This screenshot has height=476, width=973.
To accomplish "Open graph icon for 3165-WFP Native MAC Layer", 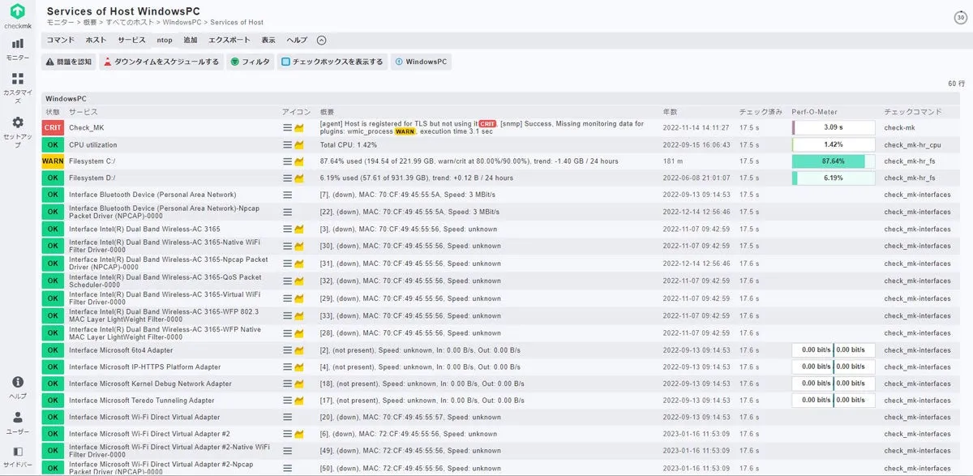I will coord(299,332).
